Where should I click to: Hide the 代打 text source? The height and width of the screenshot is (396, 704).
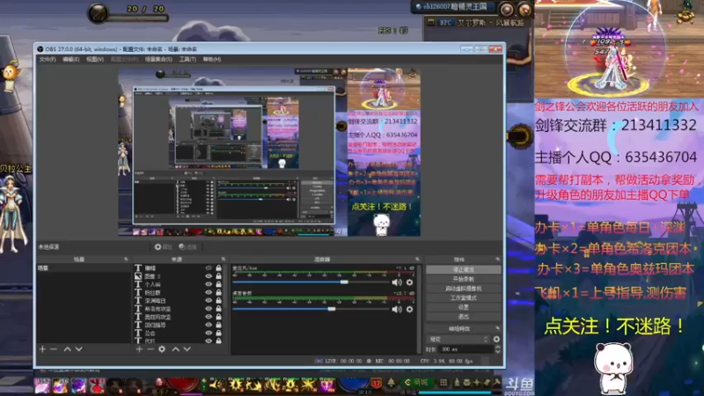(x=209, y=341)
